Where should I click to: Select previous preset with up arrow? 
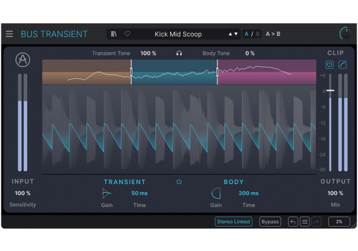pyautogui.click(x=230, y=34)
